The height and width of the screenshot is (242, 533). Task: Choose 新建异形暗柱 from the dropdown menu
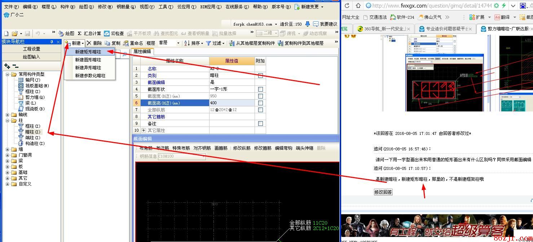[x=88, y=68]
